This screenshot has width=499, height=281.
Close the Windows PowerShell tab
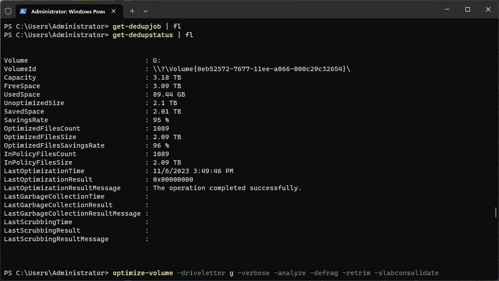tap(115, 11)
